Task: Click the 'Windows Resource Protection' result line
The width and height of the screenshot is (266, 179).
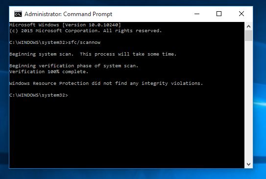Action: click(x=106, y=83)
